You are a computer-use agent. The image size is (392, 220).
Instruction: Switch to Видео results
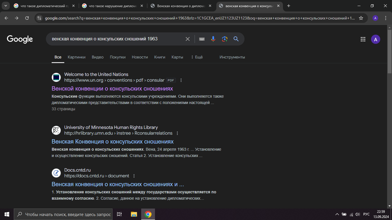(x=98, y=57)
